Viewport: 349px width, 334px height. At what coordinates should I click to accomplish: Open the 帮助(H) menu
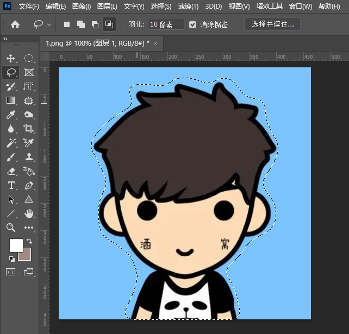[x=329, y=7]
